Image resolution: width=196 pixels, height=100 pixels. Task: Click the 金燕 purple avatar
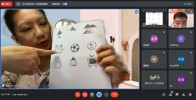click(154, 39)
